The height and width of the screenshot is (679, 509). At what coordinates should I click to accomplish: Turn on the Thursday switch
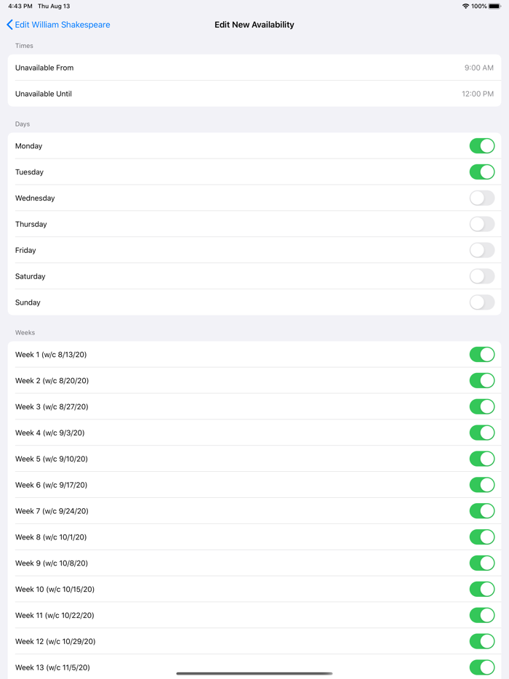point(481,225)
